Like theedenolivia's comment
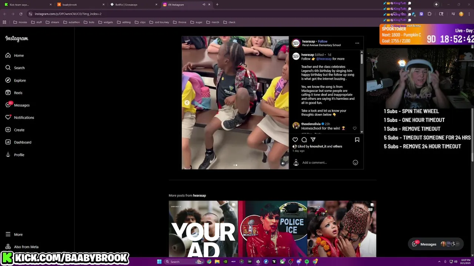 coord(354,128)
